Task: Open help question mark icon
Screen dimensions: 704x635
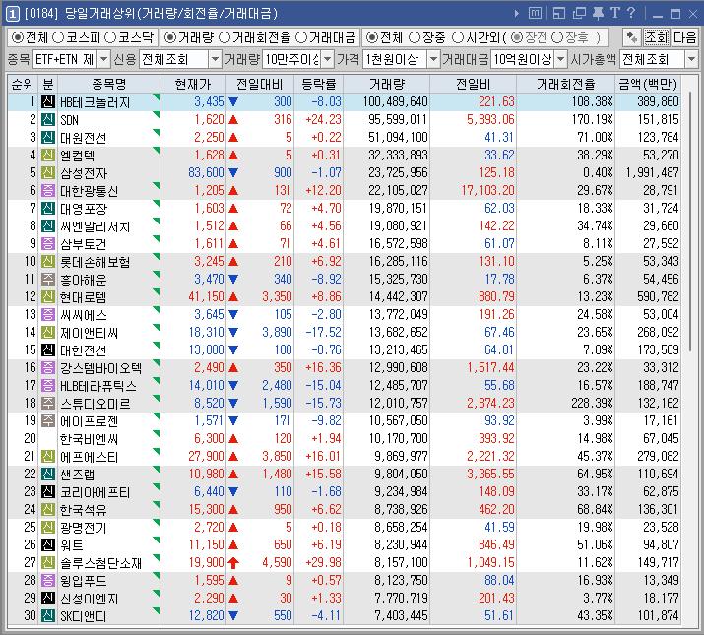Action: click(x=631, y=13)
